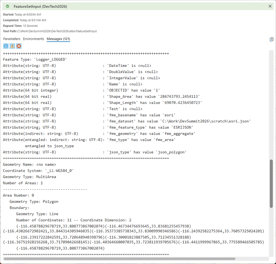This screenshot has height=264, width=276.
Task: Click 'Number of Coordinates: 11' line
Action: [x=74, y=220]
